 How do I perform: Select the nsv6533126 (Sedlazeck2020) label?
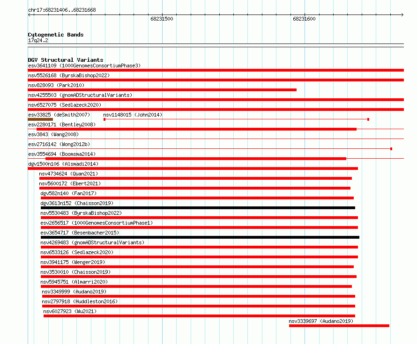point(77,252)
